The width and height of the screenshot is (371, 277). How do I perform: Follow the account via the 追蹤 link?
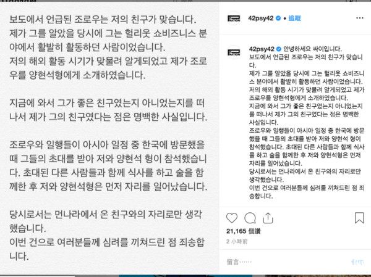294,18
